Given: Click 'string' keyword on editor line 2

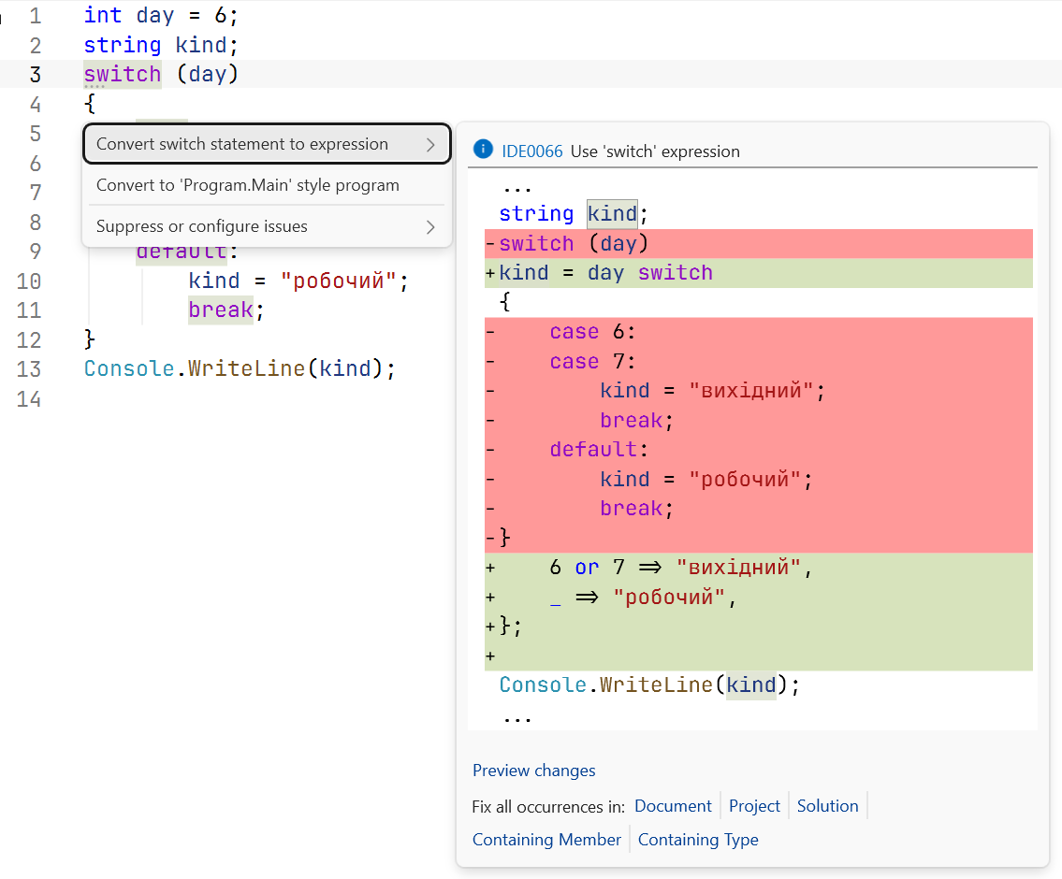Looking at the screenshot, I should (x=123, y=45).
